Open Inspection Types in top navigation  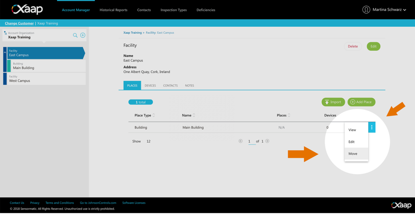pos(173,10)
